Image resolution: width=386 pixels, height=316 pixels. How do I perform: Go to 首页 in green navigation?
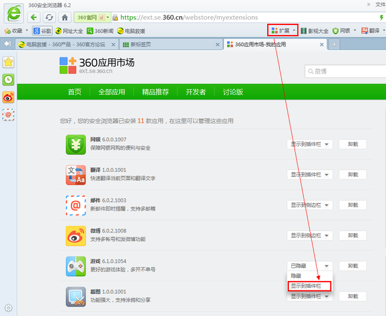[75, 92]
